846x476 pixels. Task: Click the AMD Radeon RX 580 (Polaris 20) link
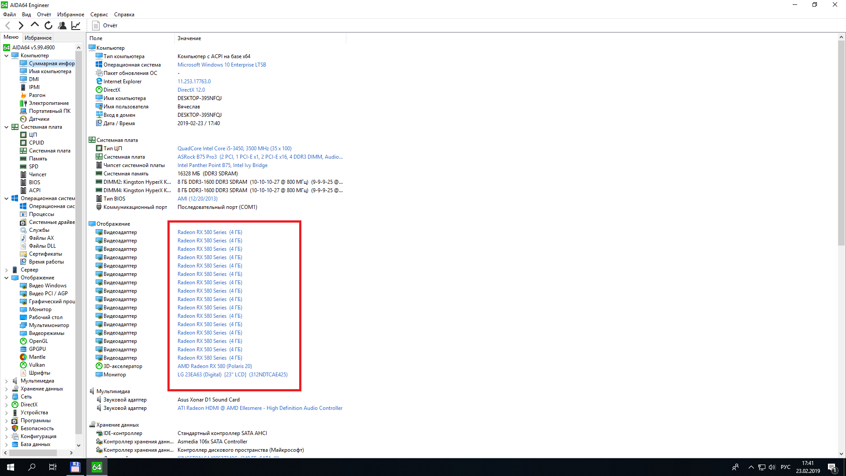point(215,366)
